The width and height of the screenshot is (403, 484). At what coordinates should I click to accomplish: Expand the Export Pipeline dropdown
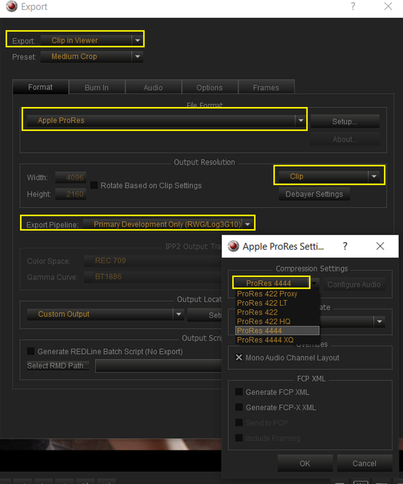click(168, 224)
